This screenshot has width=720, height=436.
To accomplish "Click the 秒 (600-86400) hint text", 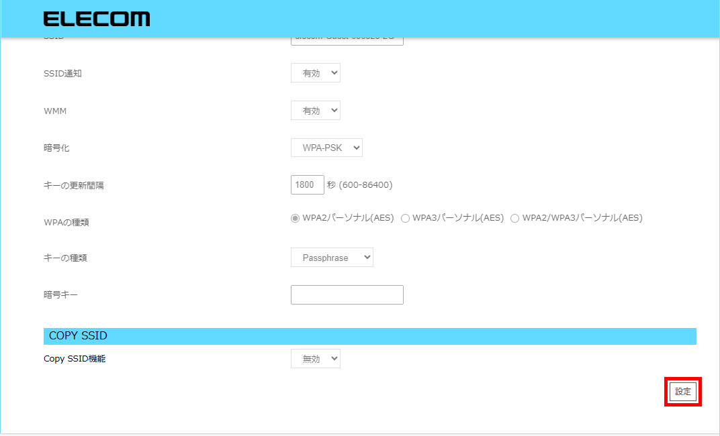I will point(360,184).
